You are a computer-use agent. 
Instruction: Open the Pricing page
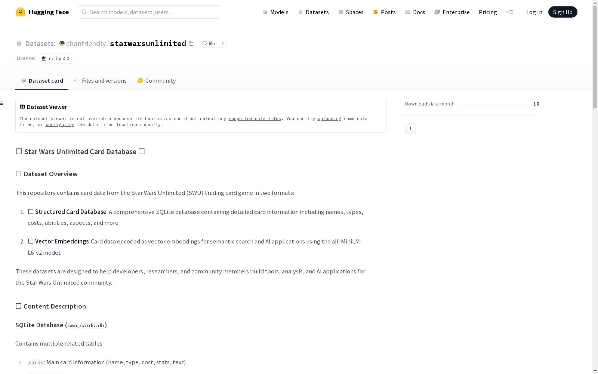point(488,12)
